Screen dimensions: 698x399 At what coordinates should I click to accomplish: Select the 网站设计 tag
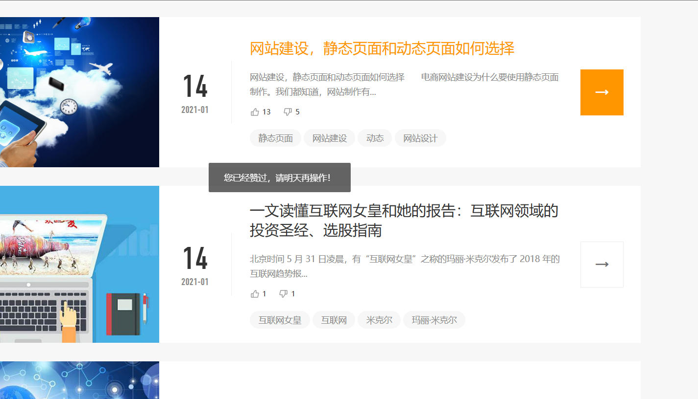tap(420, 138)
